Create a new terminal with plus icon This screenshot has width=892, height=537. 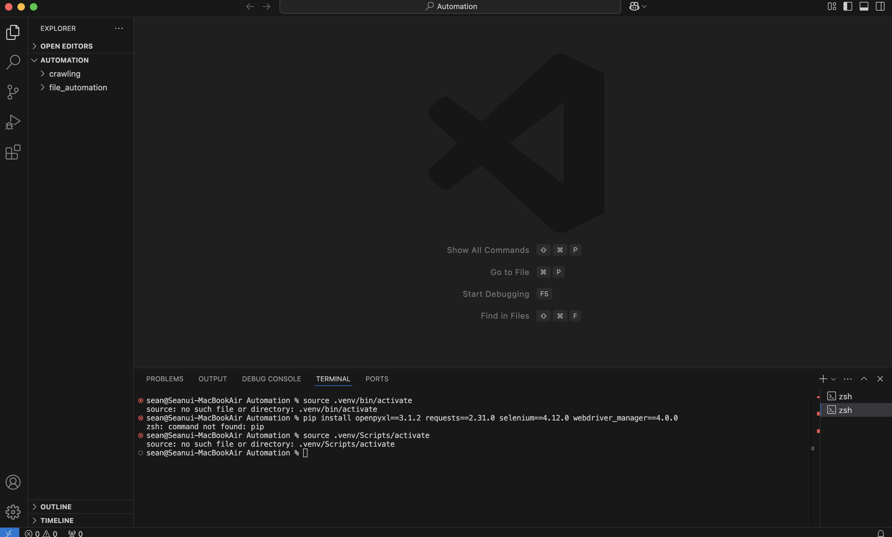[x=823, y=379]
